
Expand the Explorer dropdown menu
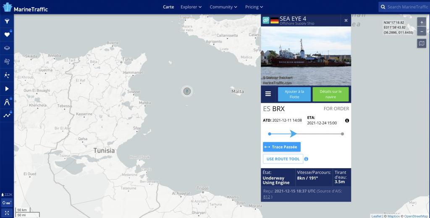point(191,7)
